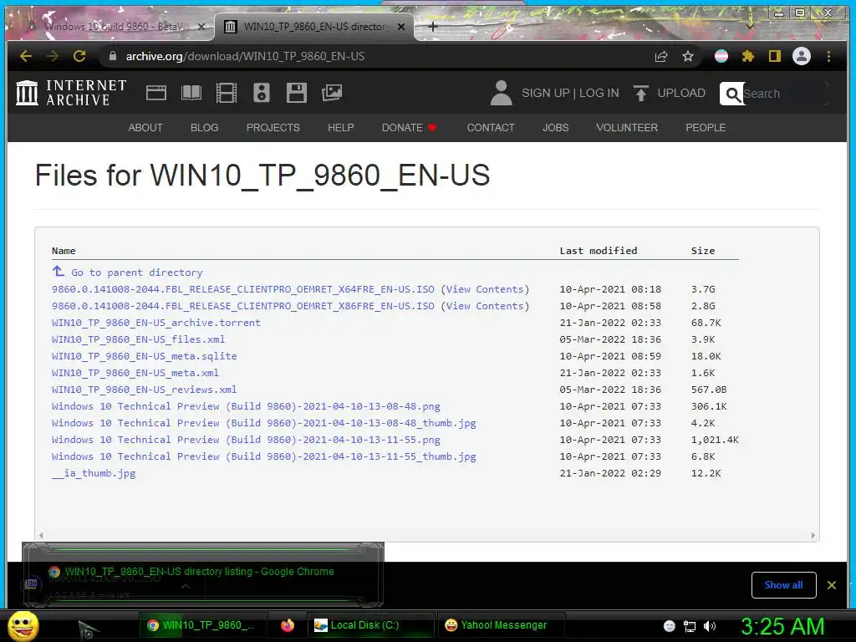856x642 pixels.
Task: Open the PEOPLE menu item
Action: pyautogui.click(x=706, y=128)
